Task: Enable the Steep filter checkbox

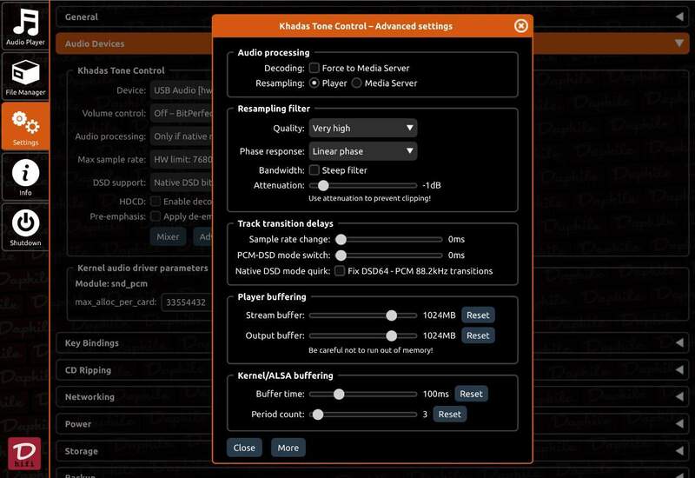Action: click(x=314, y=170)
